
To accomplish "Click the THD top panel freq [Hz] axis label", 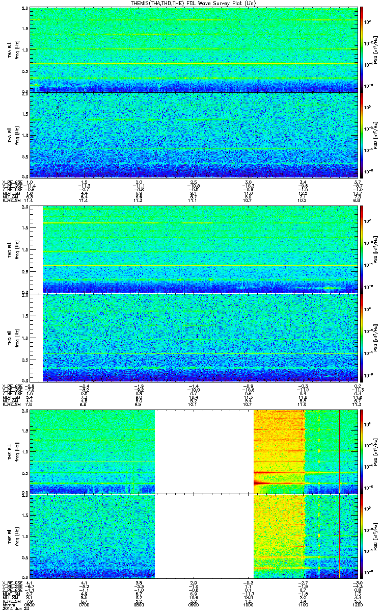I will tap(16, 250).
